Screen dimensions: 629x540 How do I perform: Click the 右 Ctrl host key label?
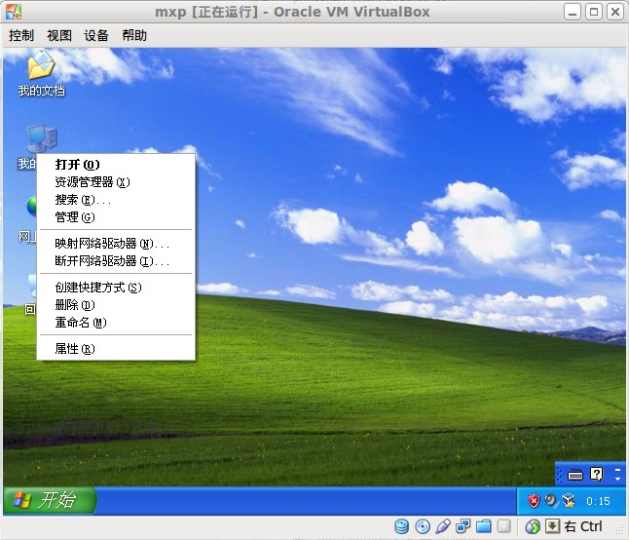[583, 526]
